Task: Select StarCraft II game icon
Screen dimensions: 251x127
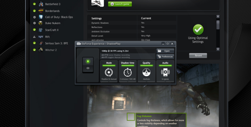Action: click(41, 30)
